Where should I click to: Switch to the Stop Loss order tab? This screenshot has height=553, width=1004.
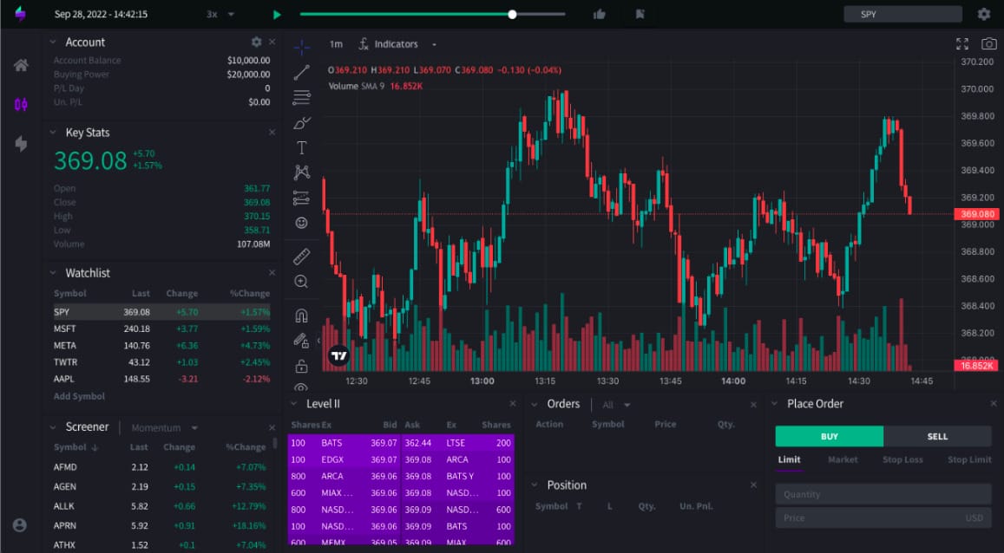click(902, 459)
